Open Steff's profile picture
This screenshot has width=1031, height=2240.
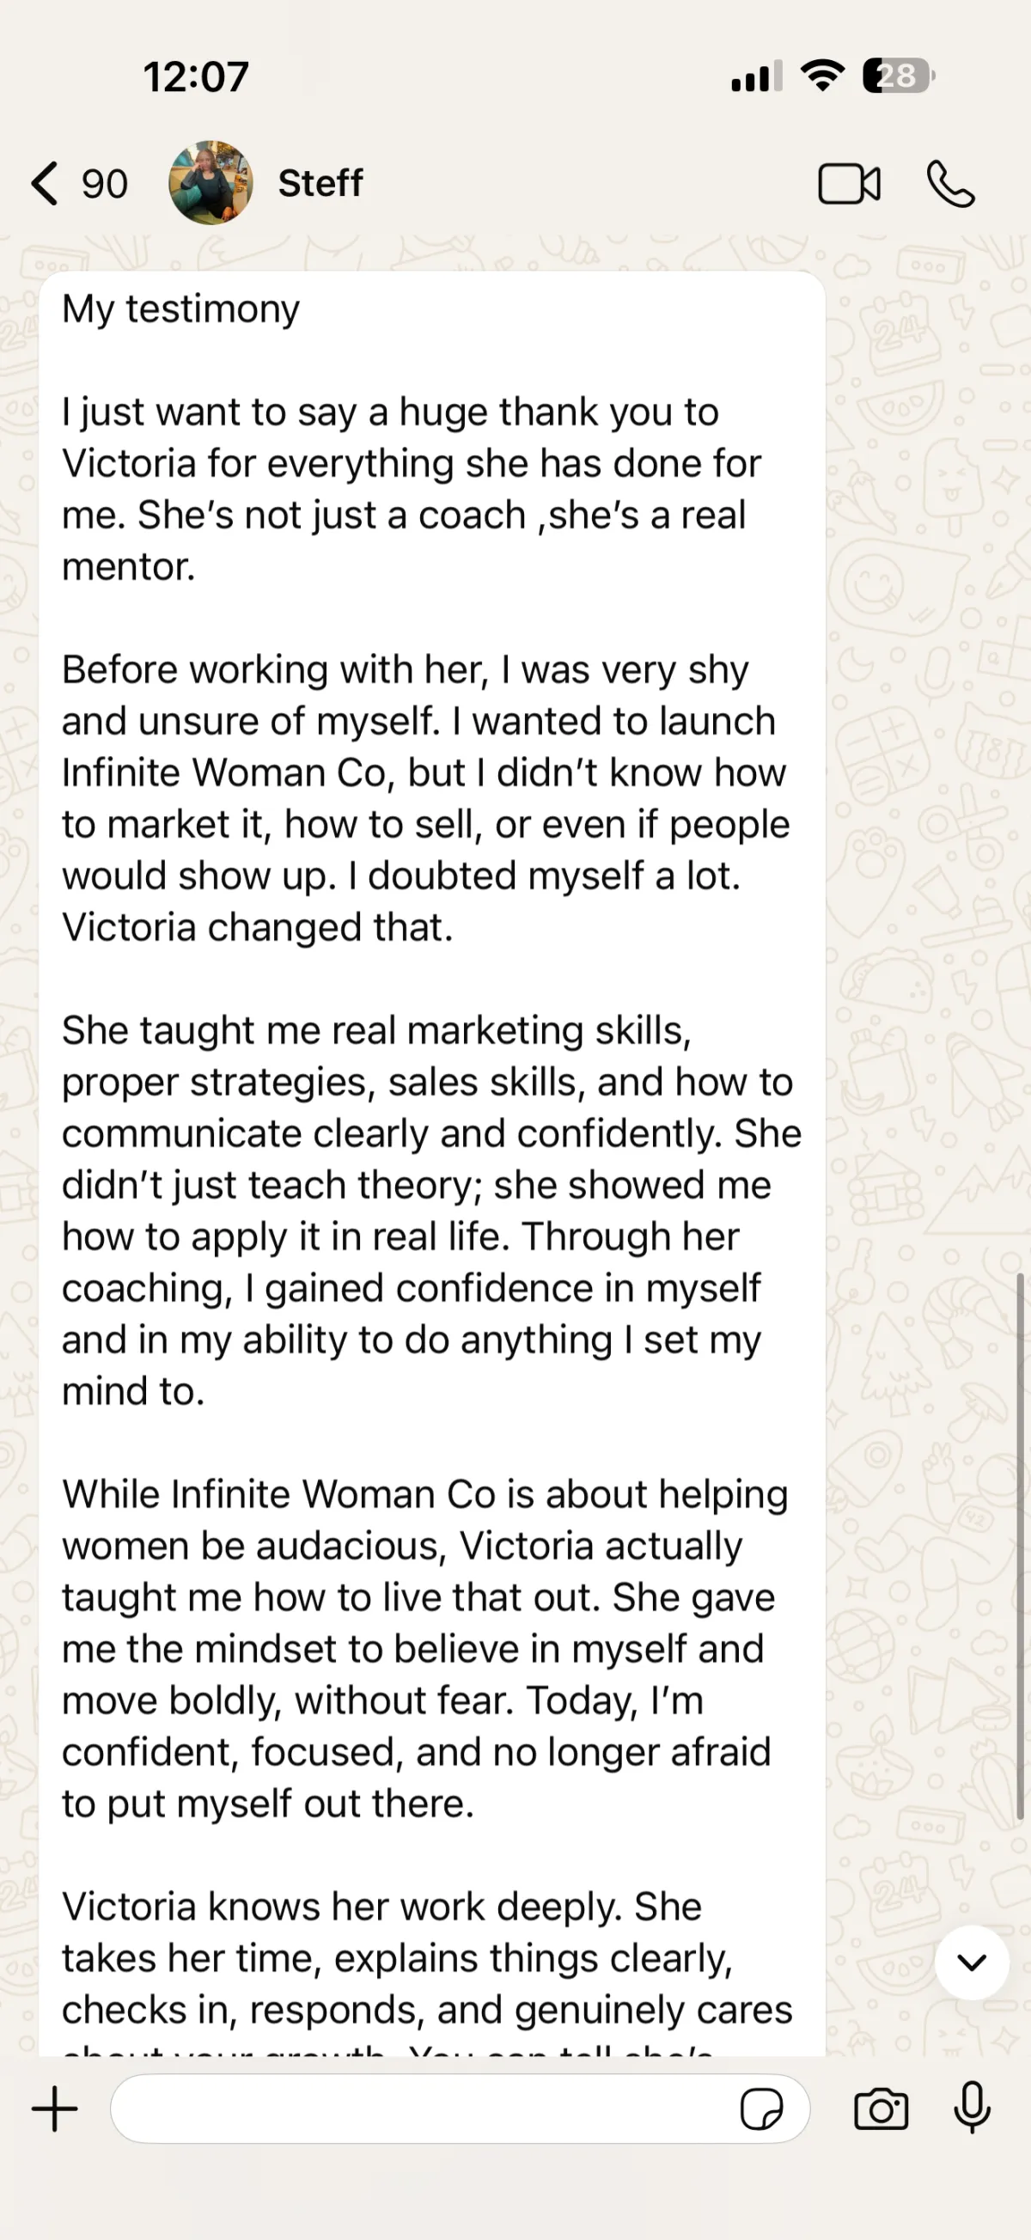(210, 183)
